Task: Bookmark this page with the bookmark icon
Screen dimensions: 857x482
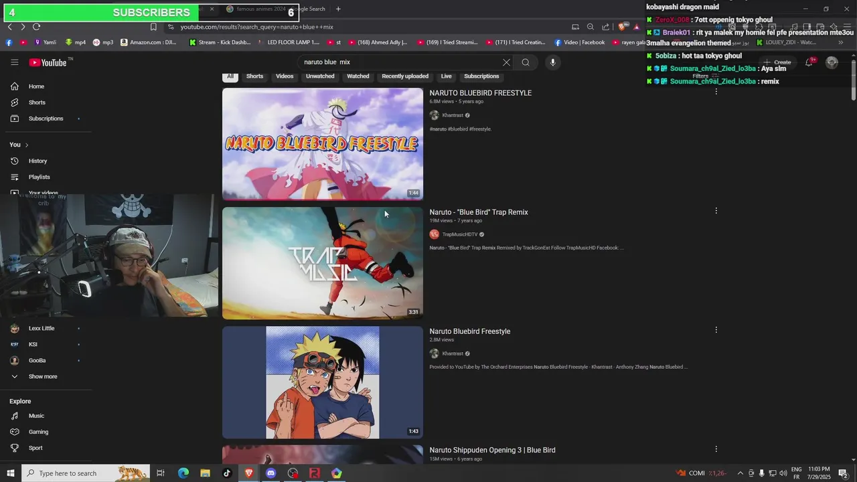Action: click(x=153, y=27)
